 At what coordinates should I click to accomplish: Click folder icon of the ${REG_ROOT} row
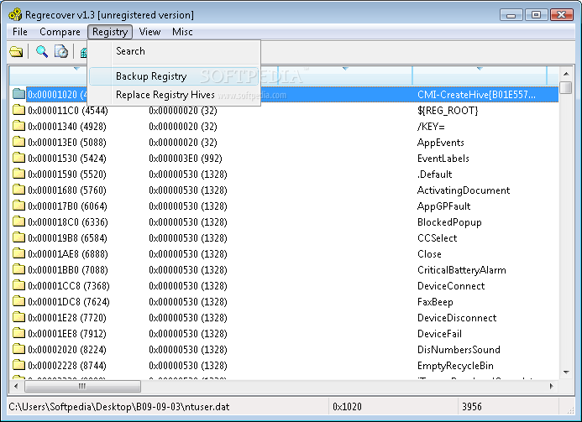point(18,110)
